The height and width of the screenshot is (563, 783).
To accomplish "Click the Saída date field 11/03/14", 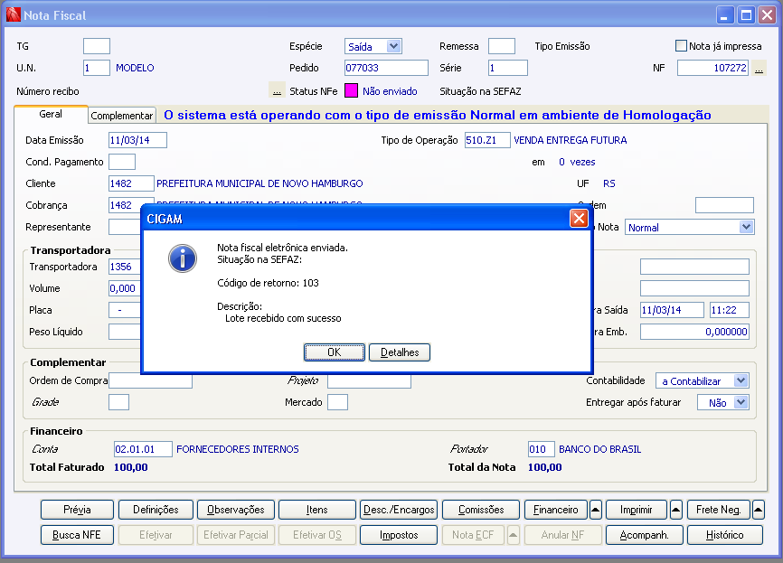I will (x=672, y=310).
